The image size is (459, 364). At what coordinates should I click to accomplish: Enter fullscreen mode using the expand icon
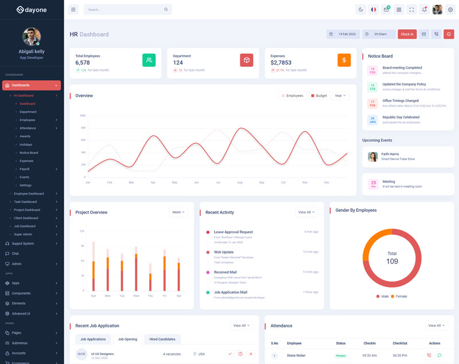(x=412, y=10)
